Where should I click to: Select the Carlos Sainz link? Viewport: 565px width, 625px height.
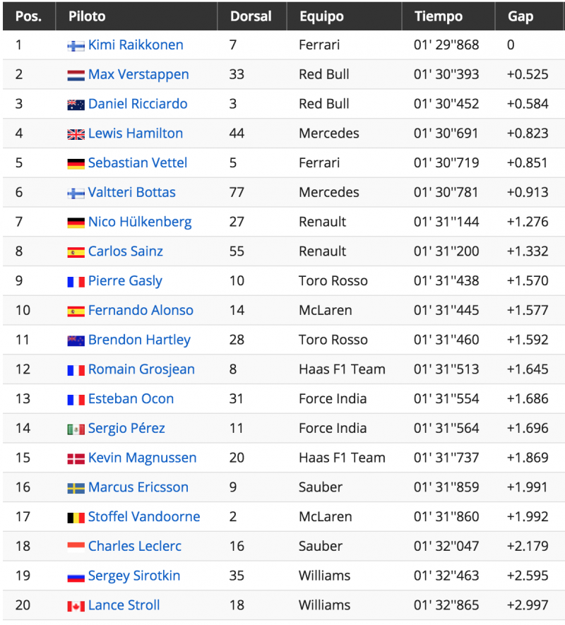(x=126, y=251)
